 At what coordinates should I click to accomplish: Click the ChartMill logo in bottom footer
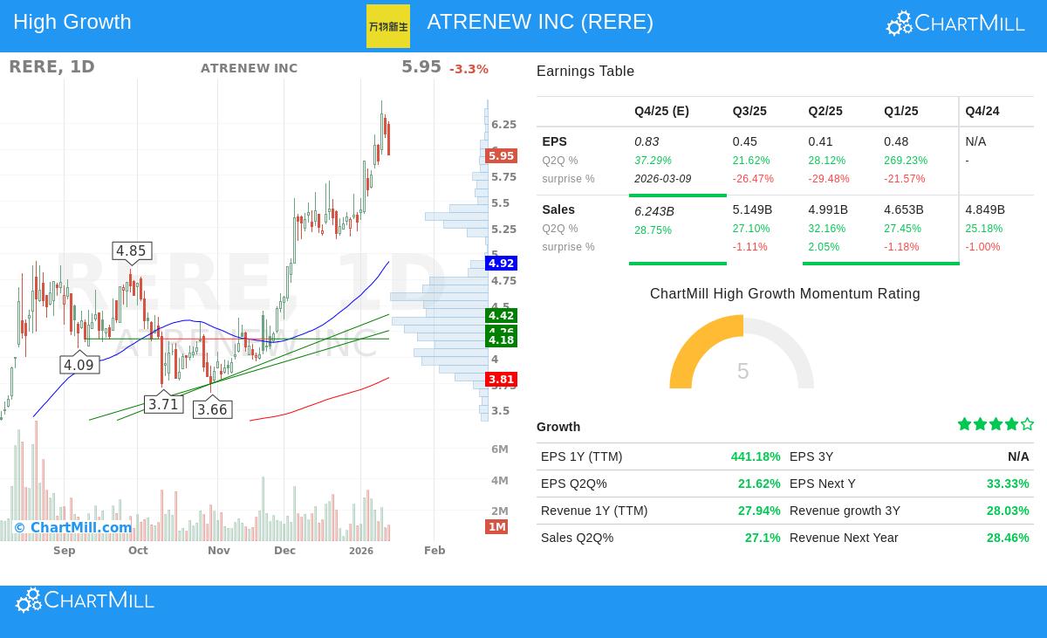click(x=85, y=600)
